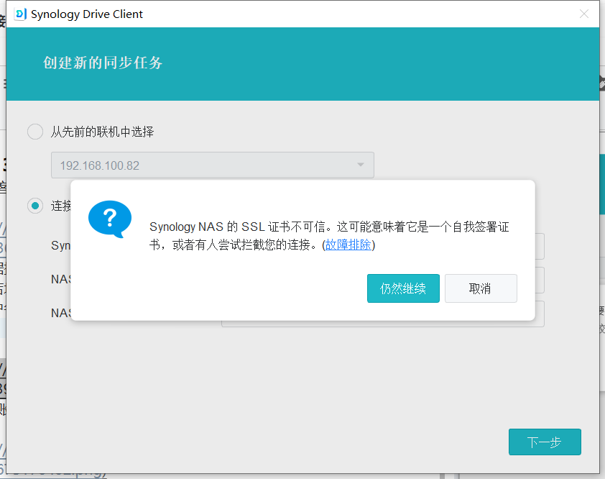Open the 192.168.100.82 connection dropdown
This screenshot has height=479, width=605.
click(x=213, y=165)
